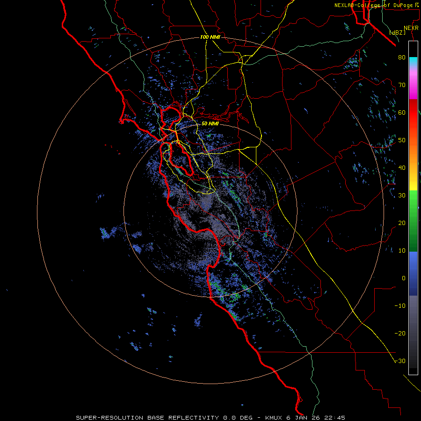The image size is (421, 421).
Task: Click the 22:45 timestamp
Action: pyautogui.click(x=334, y=418)
